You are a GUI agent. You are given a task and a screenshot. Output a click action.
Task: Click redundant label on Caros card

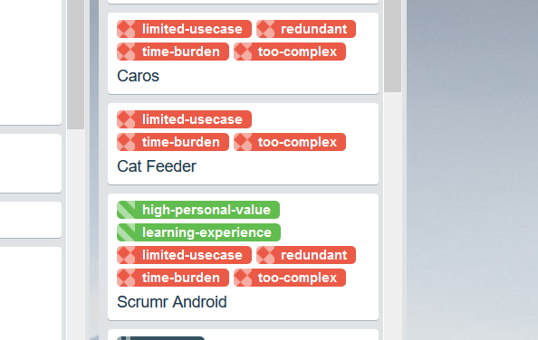coord(306,29)
